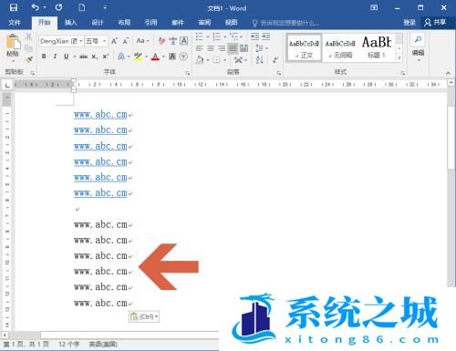The height and width of the screenshot is (351, 456).
Task: Save the document from the quick access toolbar
Action: (14, 7)
